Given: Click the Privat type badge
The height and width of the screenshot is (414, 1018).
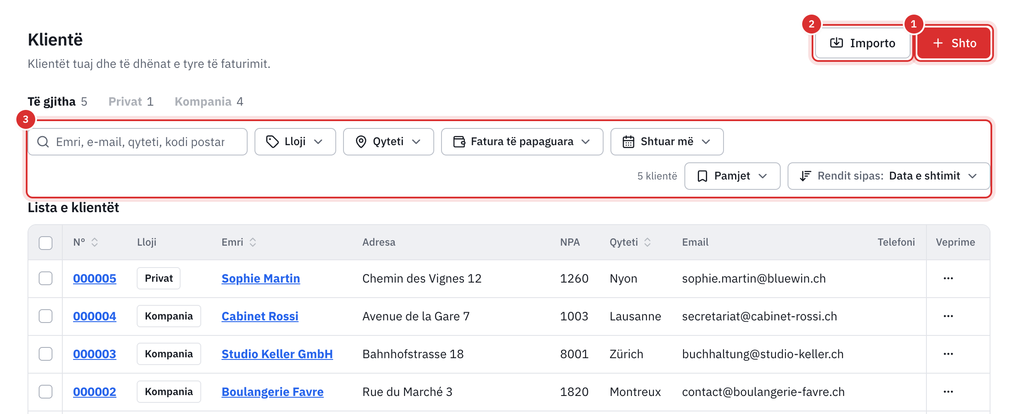Looking at the screenshot, I should [159, 278].
